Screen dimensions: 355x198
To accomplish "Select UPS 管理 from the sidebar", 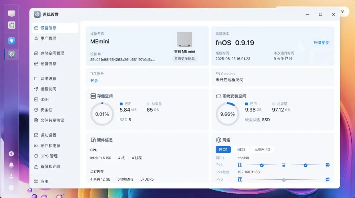I will tap(49, 156).
